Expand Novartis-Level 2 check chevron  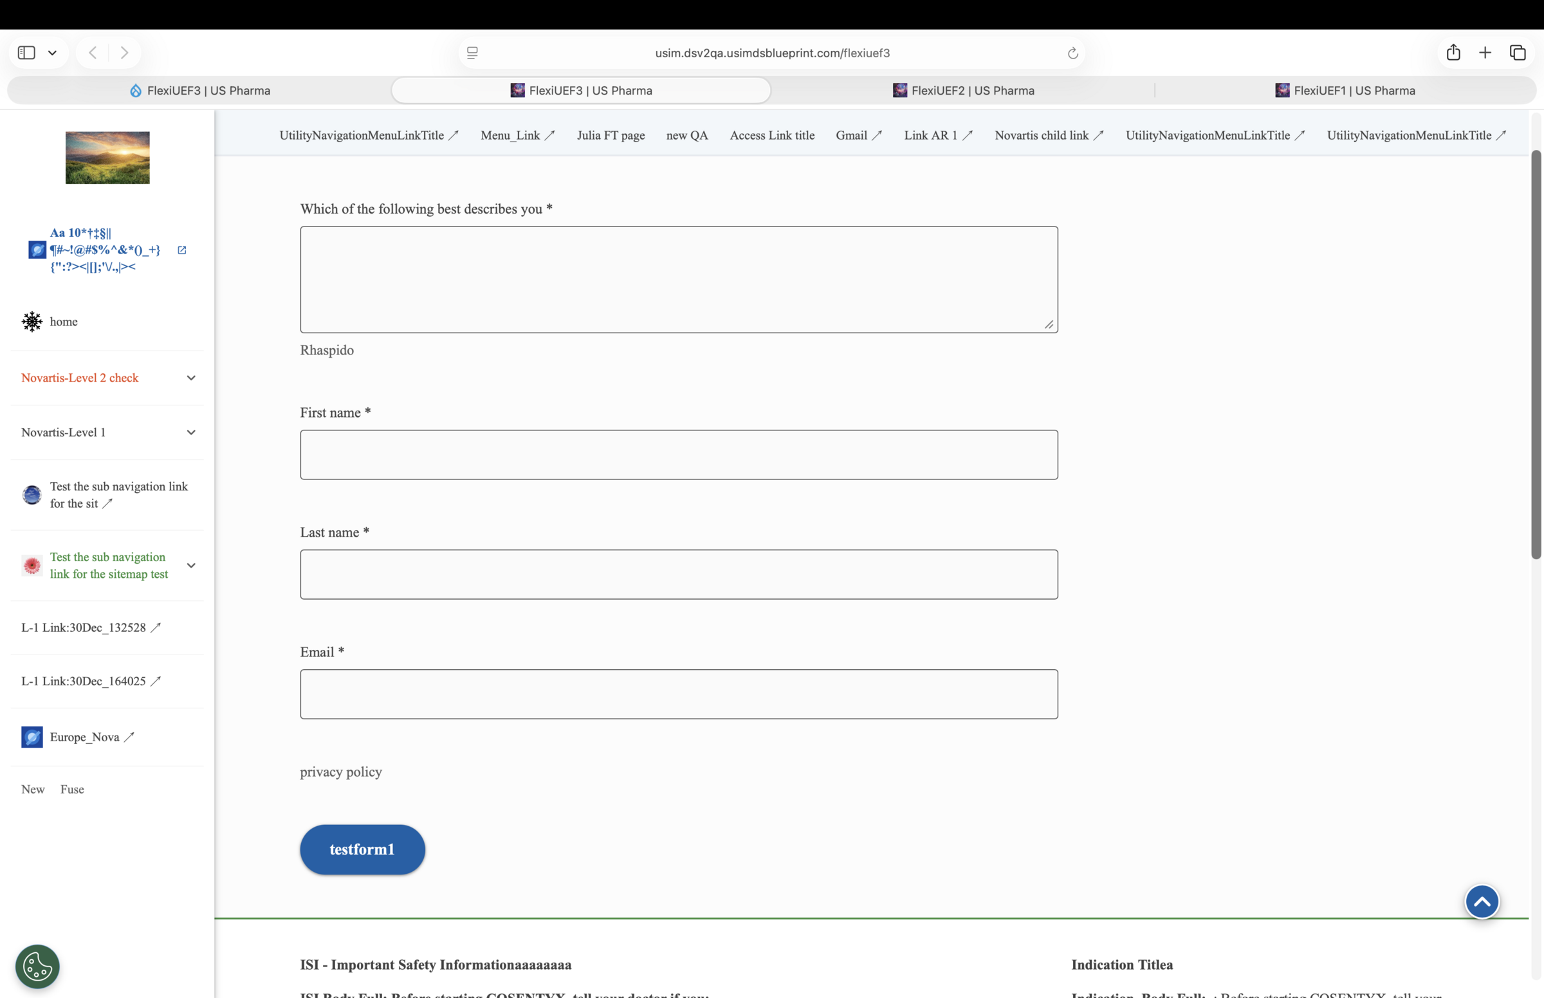point(191,378)
